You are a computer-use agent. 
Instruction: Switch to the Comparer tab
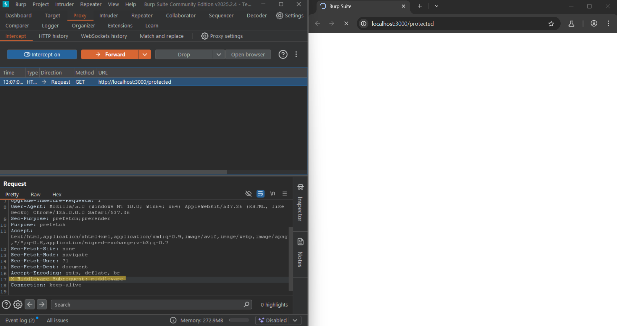click(17, 25)
